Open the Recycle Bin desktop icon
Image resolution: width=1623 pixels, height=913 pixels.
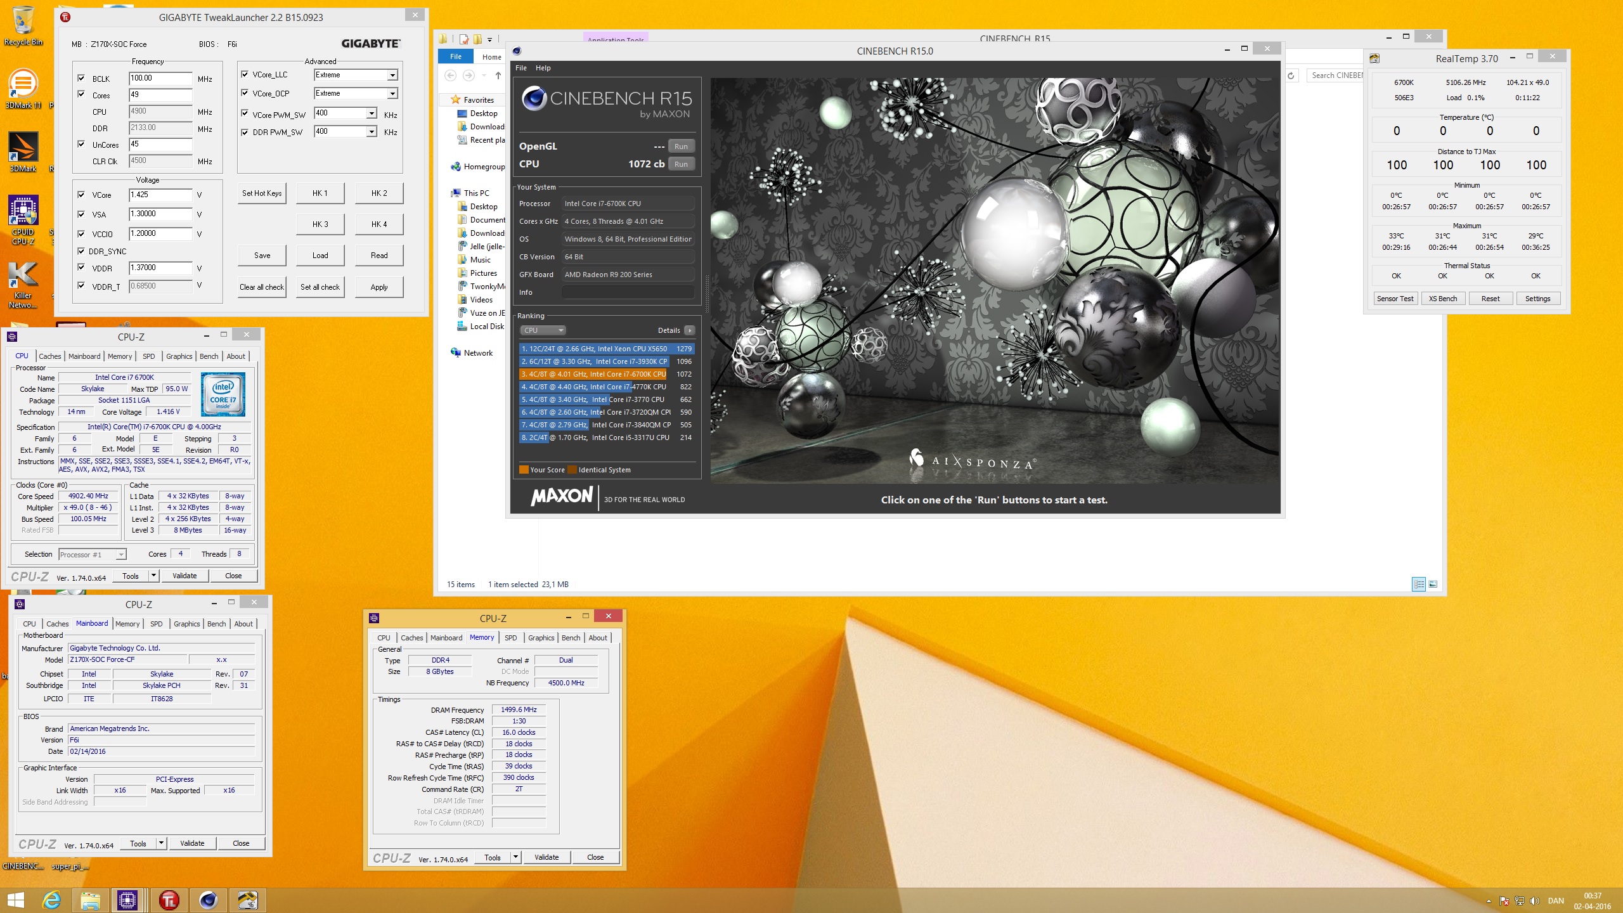coord(23,25)
